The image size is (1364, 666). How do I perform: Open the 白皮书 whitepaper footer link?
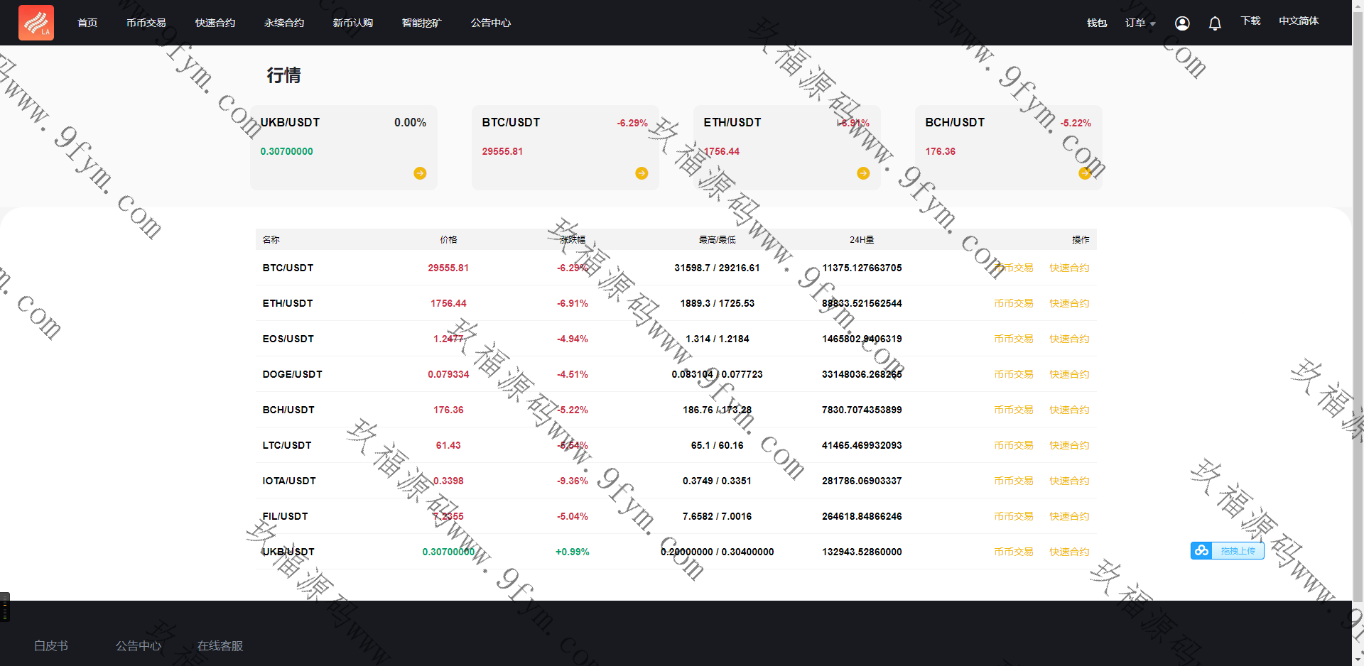(x=51, y=646)
